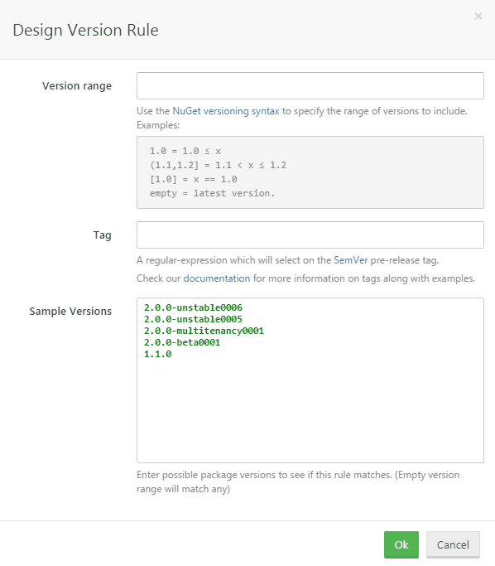Open the documentation link
The height and width of the screenshot is (566, 495).
217,278
